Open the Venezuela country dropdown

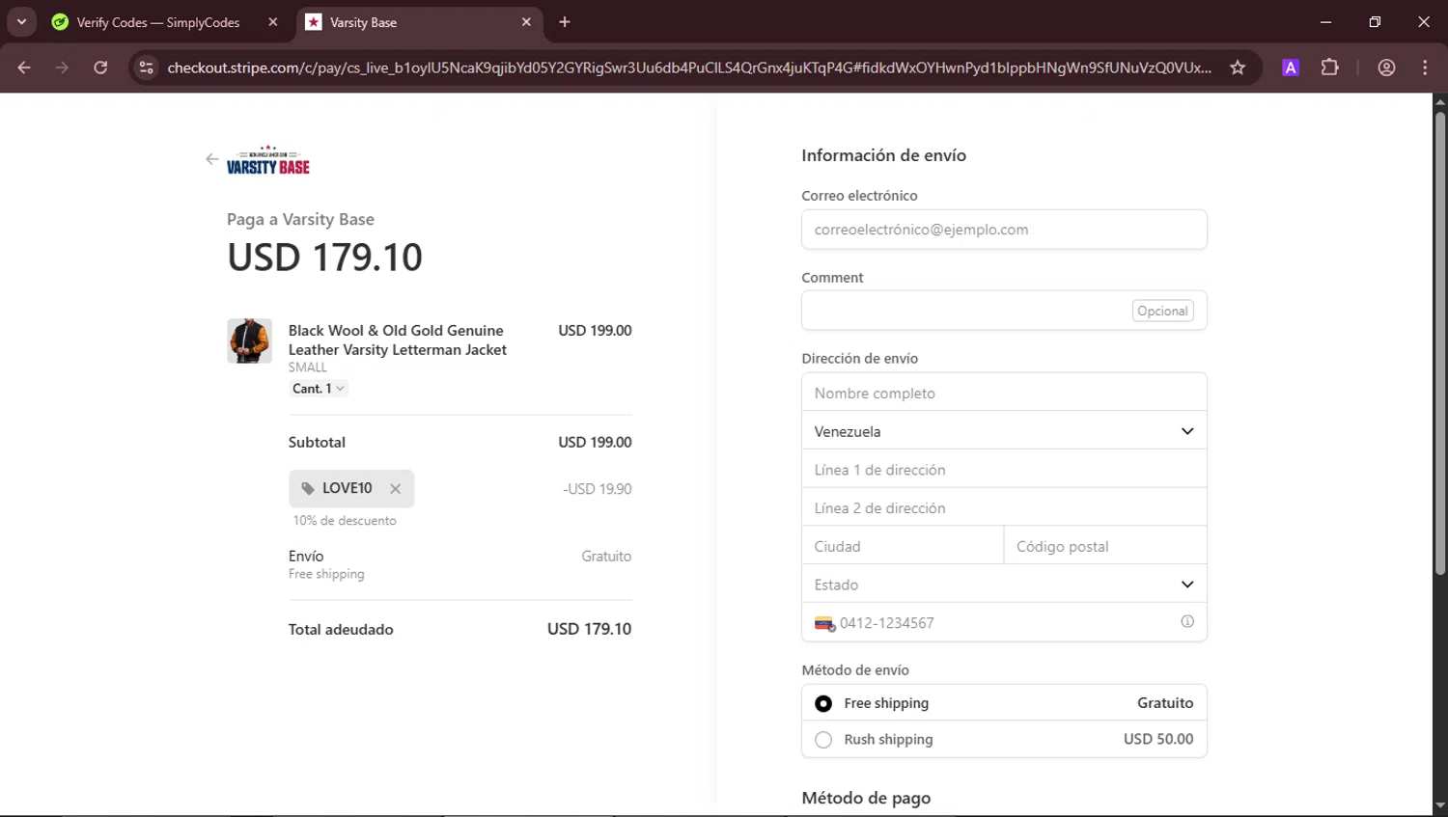click(x=1004, y=431)
